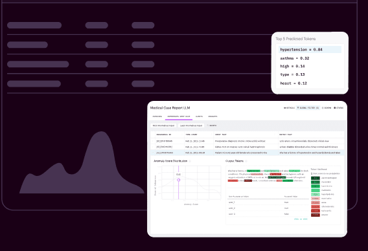Expand the first table row's chevron
The image size is (368, 251).
153,141
